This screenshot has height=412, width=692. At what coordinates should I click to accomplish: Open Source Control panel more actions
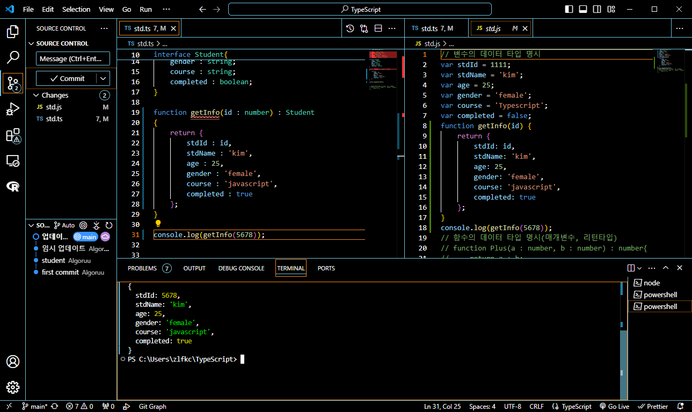tap(104, 28)
